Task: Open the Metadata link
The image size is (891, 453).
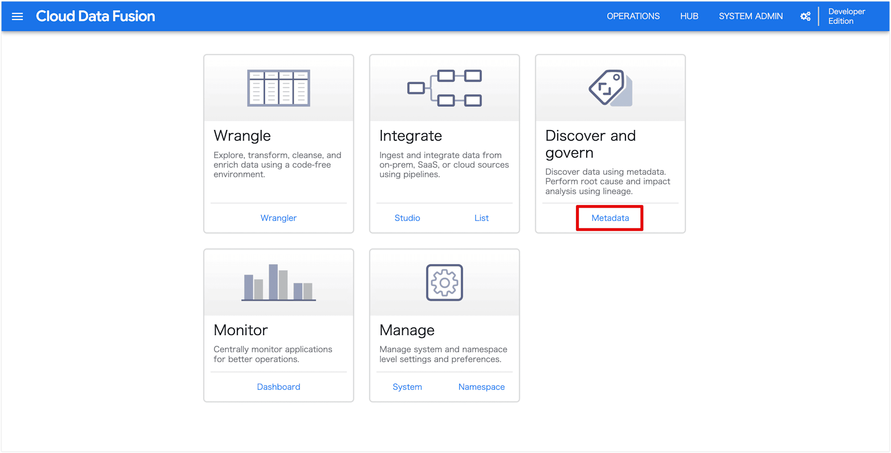Action: [x=610, y=218]
